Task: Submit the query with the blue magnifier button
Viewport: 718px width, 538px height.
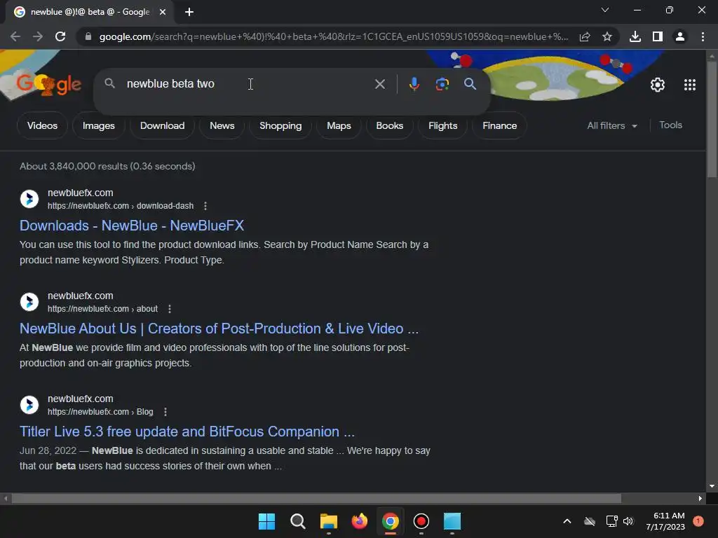Action: pos(470,84)
